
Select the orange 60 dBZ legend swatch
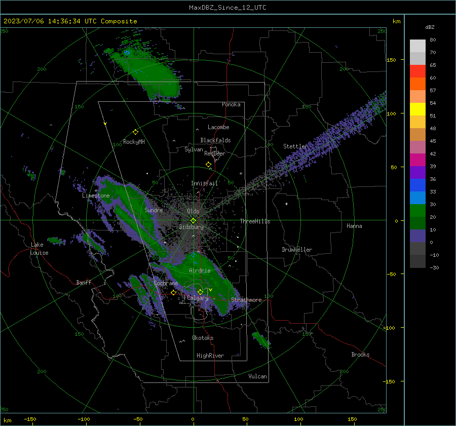(x=417, y=84)
